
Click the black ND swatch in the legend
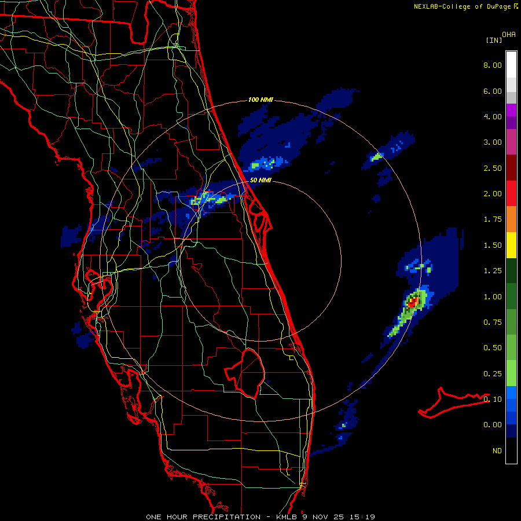coord(511,450)
